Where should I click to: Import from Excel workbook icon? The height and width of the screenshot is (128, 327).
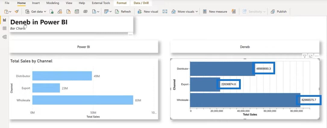coord(52,12)
